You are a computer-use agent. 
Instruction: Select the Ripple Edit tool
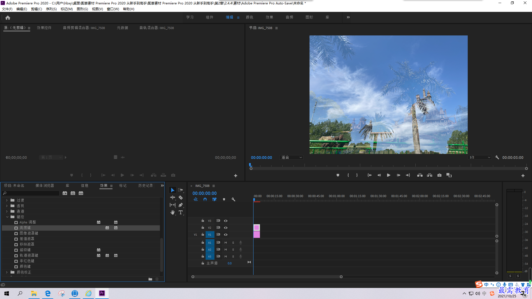[172, 197]
